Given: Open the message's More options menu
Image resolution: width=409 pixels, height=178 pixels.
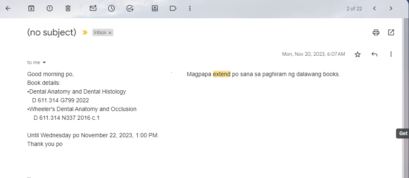Looking at the screenshot, I should coord(391,54).
